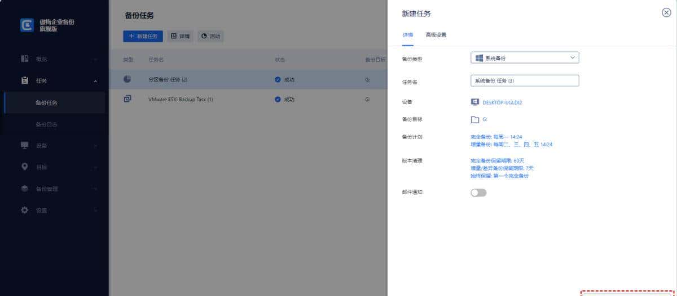677x296 pixels.
Task: Open 设置 via its gear icon
Action: pos(24,210)
